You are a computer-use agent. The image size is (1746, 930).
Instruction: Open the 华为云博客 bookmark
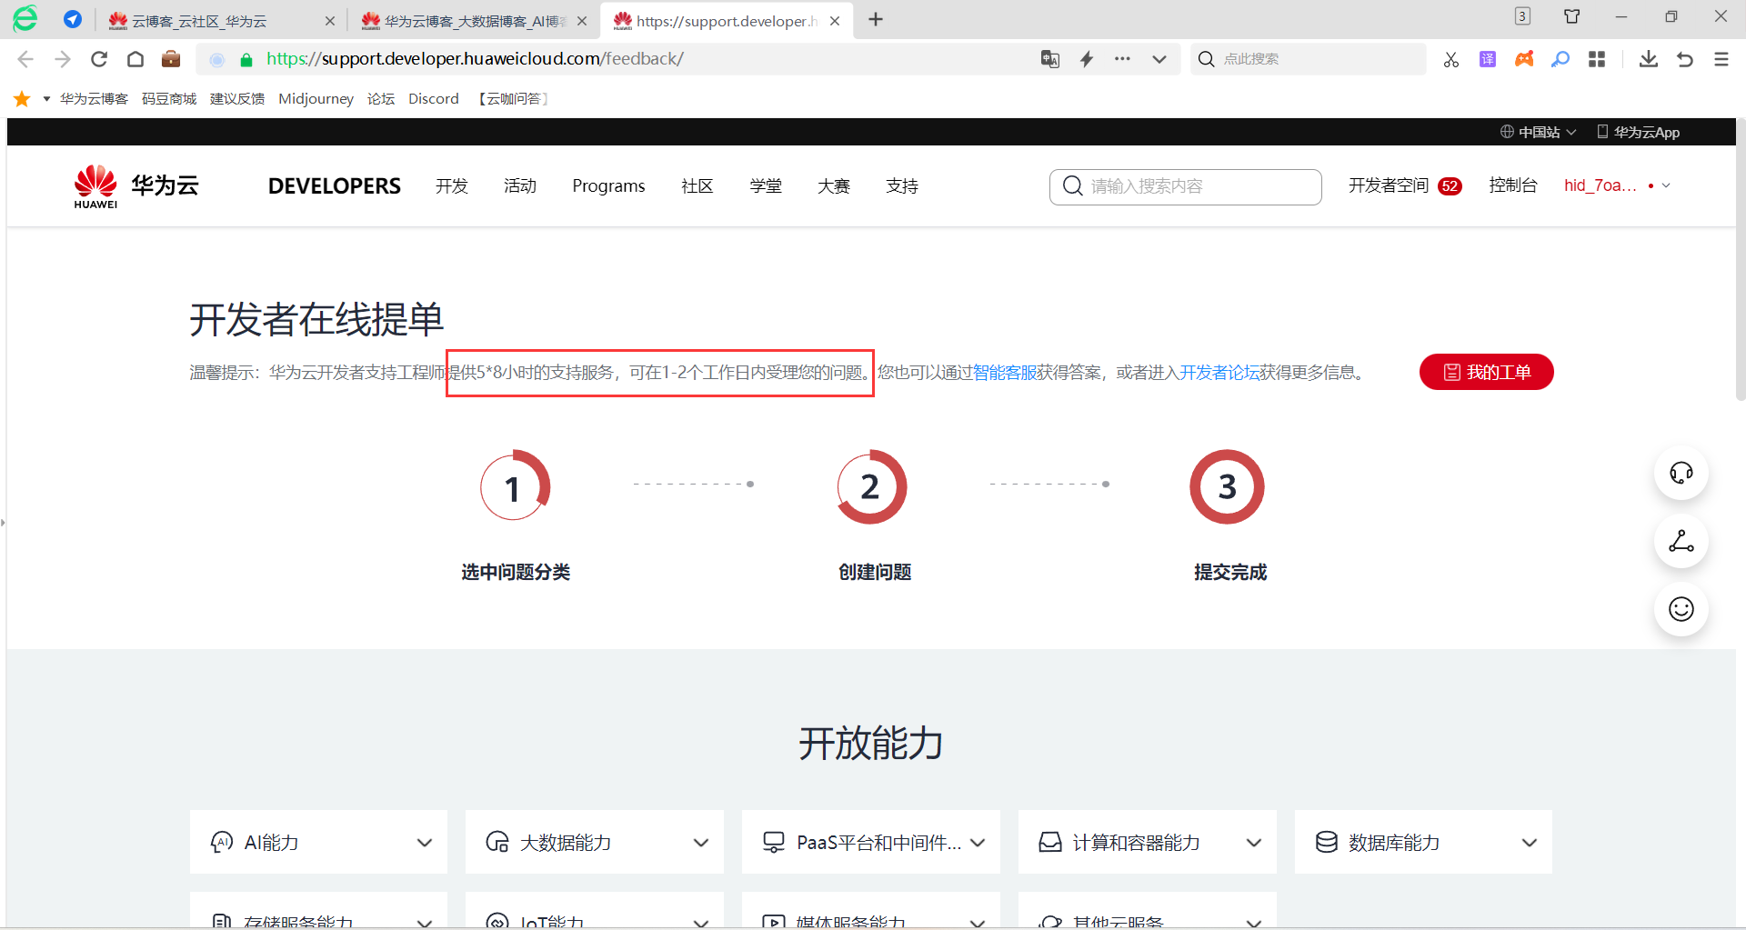(94, 98)
